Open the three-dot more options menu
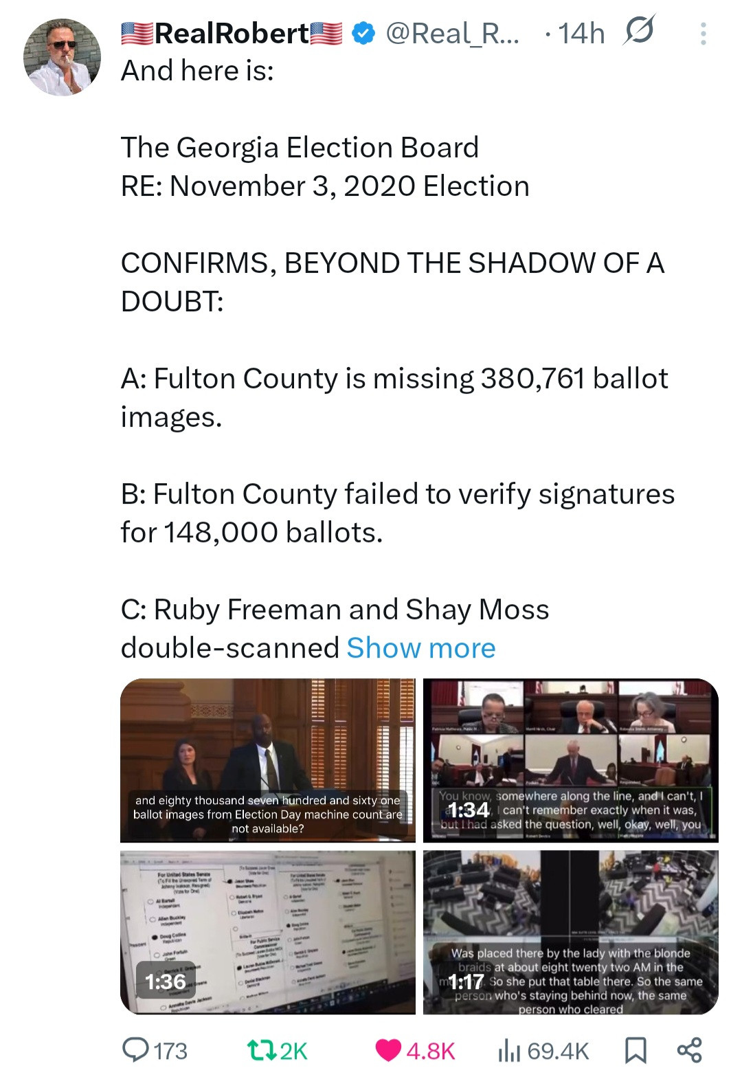742x1077 pixels. pyautogui.click(x=703, y=34)
